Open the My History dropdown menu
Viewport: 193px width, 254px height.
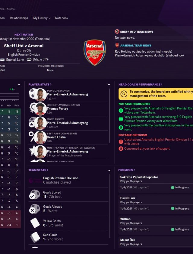[x=42, y=18]
